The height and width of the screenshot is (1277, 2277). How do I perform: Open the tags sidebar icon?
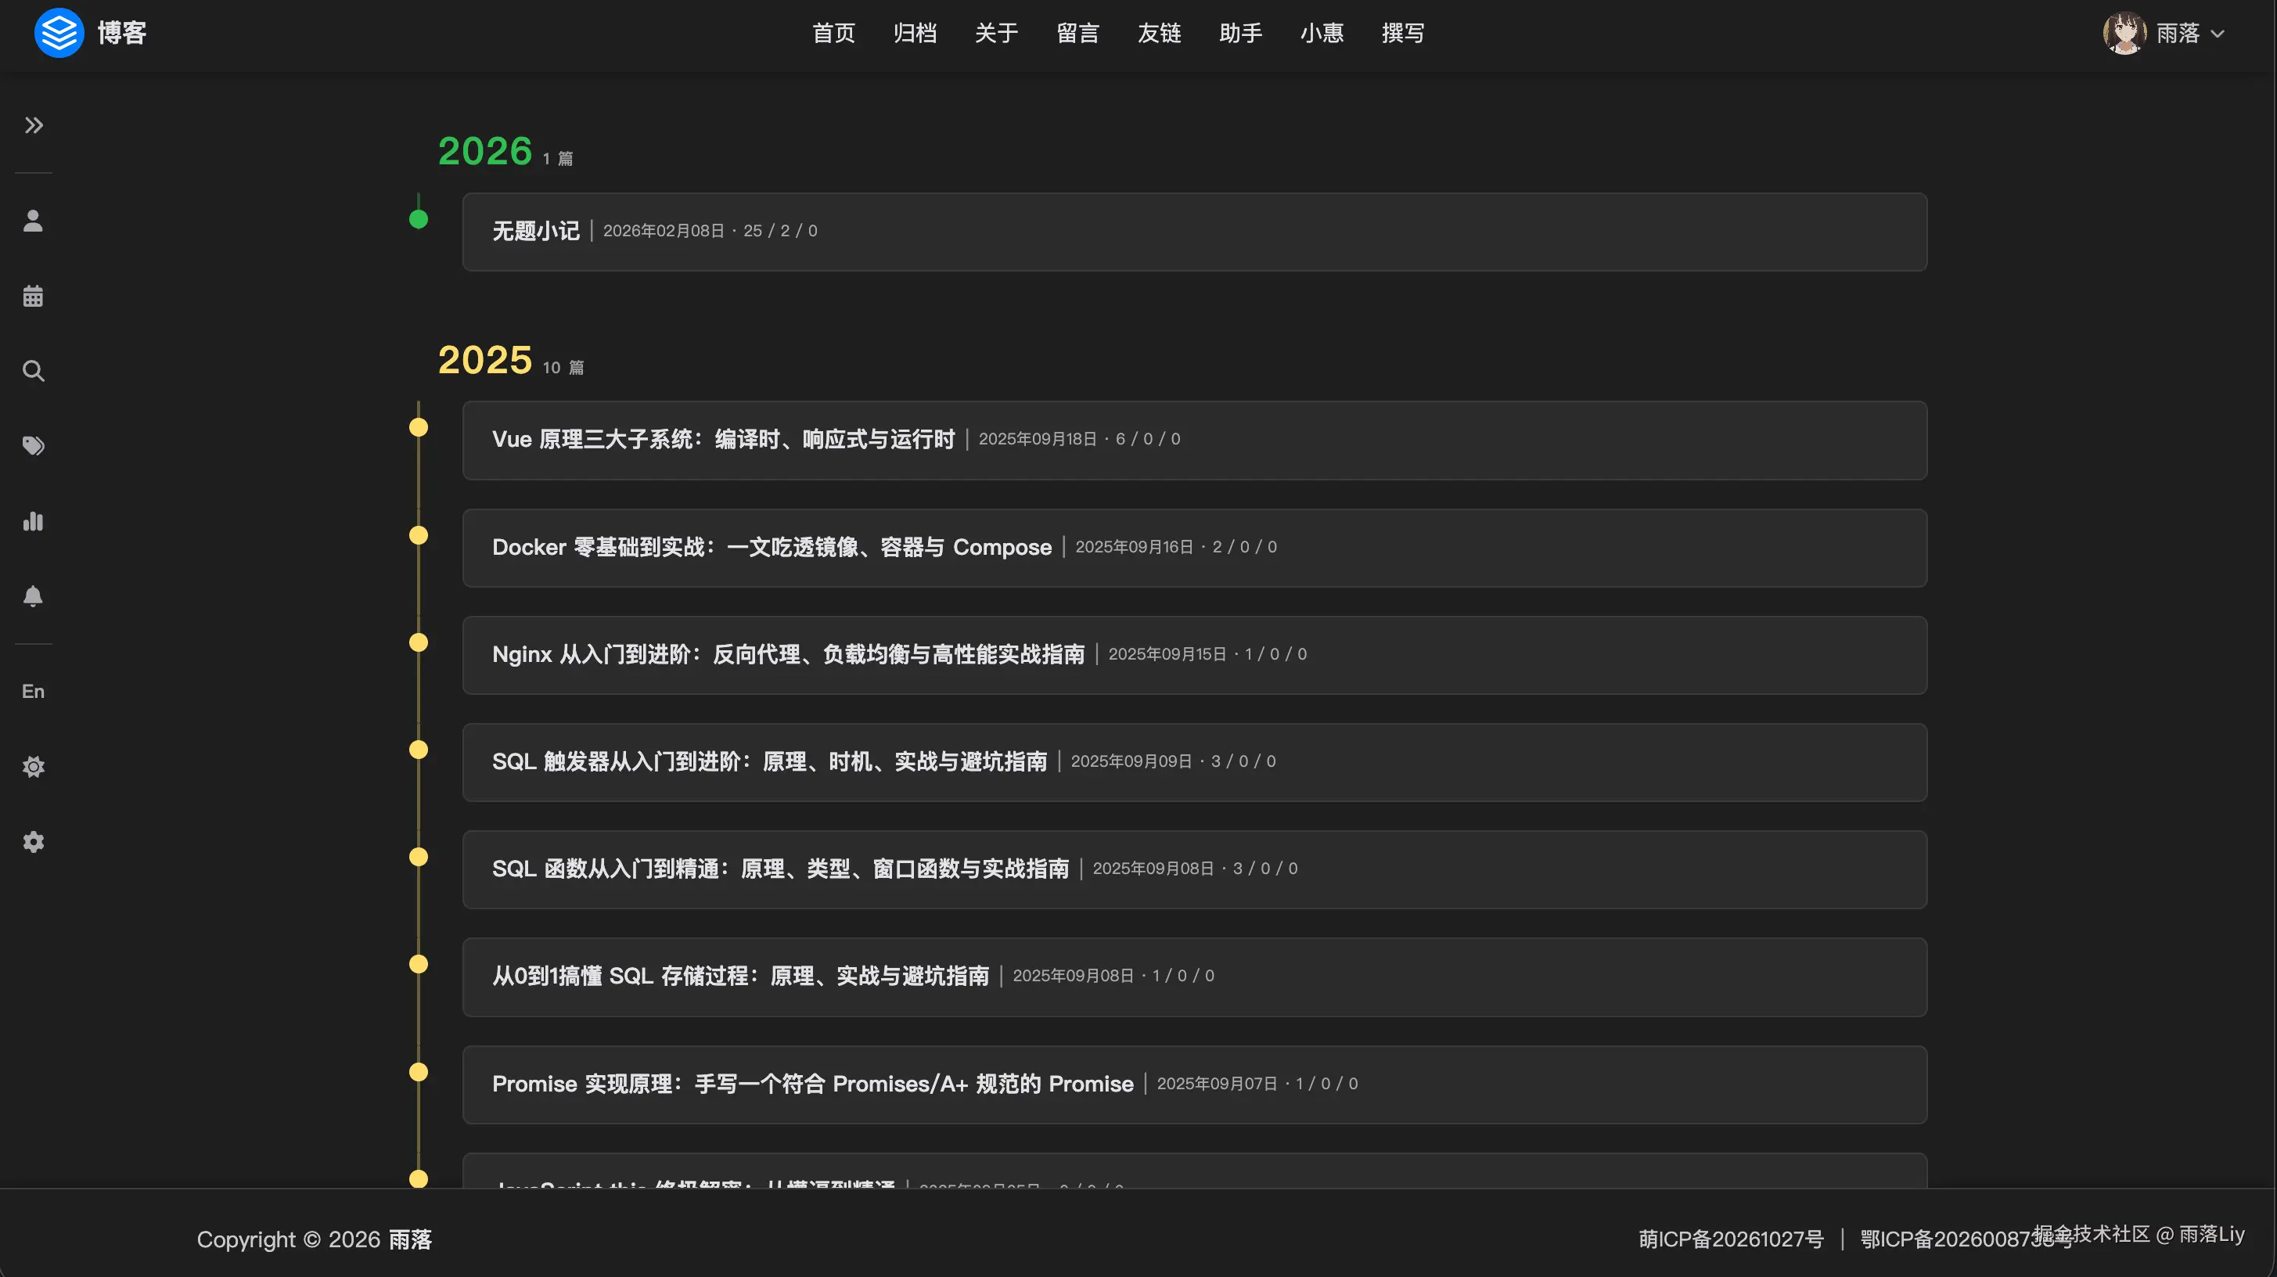34,445
